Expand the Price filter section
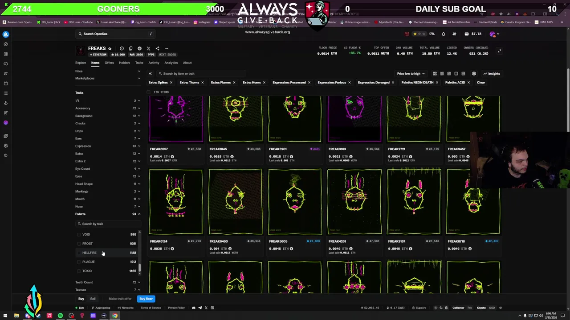The height and width of the screenshot is (320, 570). [108, 71]
